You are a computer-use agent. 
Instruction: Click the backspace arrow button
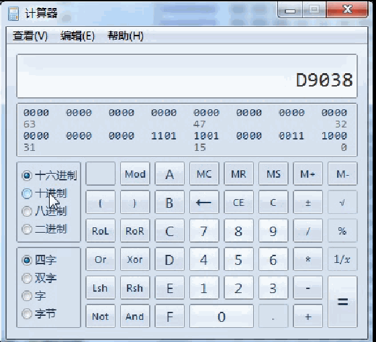[204, 202]
